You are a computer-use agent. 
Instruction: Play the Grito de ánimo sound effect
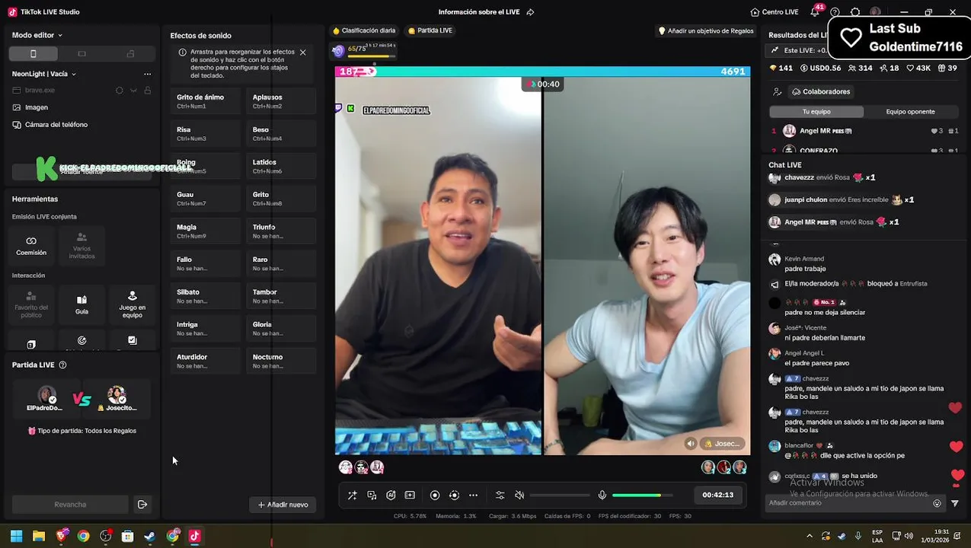206,101
